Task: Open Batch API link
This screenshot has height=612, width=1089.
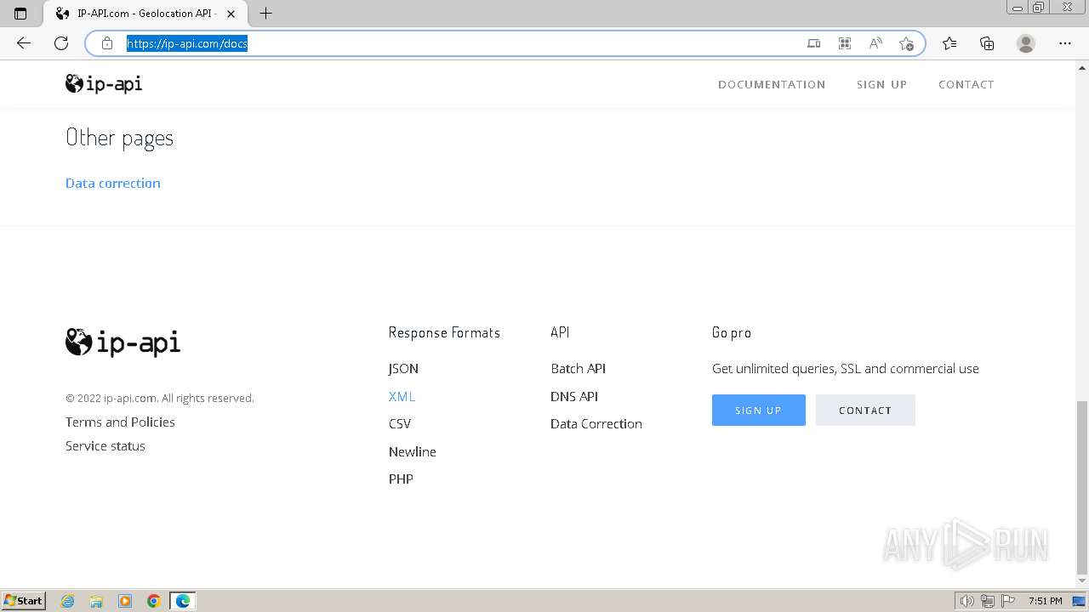Action: 578,368
